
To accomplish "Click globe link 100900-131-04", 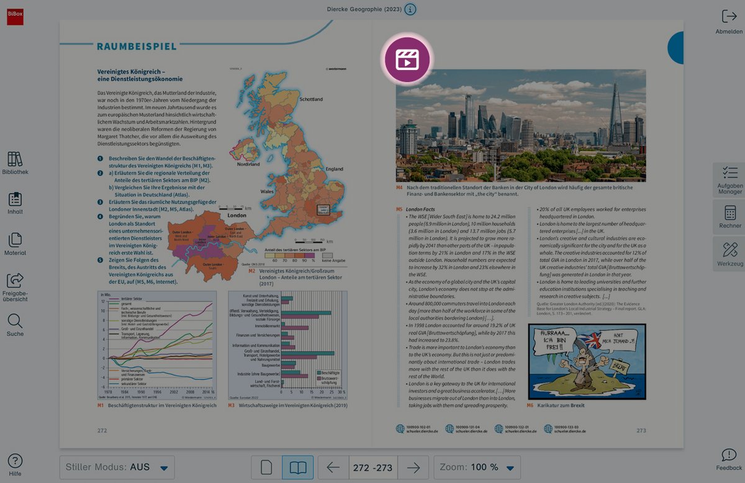I will (x=467, y=429).
